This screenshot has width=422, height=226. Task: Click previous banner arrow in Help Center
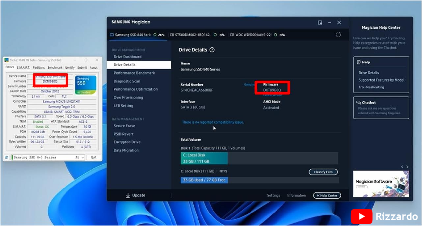click(402, 167)
